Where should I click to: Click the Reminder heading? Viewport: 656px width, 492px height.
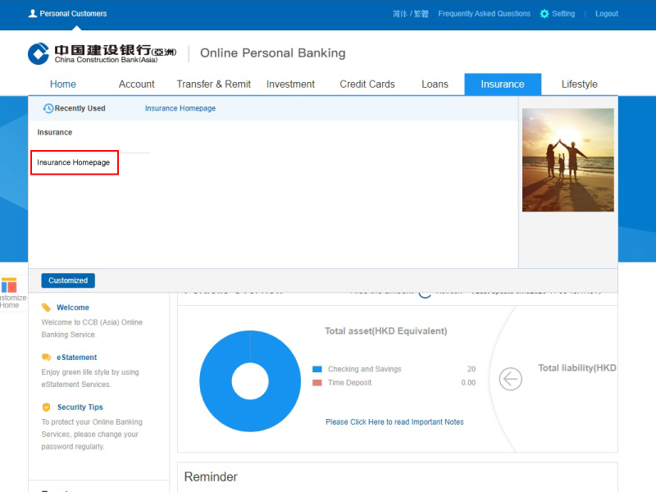[x=211, y=476]
